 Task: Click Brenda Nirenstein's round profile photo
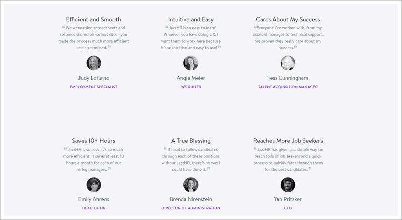pyautogui.click(x=191, y=185)
